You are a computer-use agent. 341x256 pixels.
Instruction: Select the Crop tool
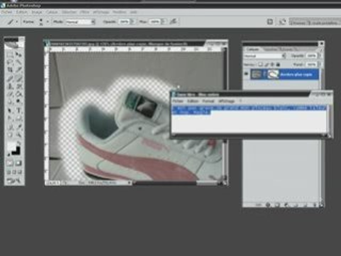[x=10, y=70]
